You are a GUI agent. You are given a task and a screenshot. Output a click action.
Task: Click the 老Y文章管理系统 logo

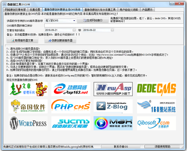pos(28,89)
